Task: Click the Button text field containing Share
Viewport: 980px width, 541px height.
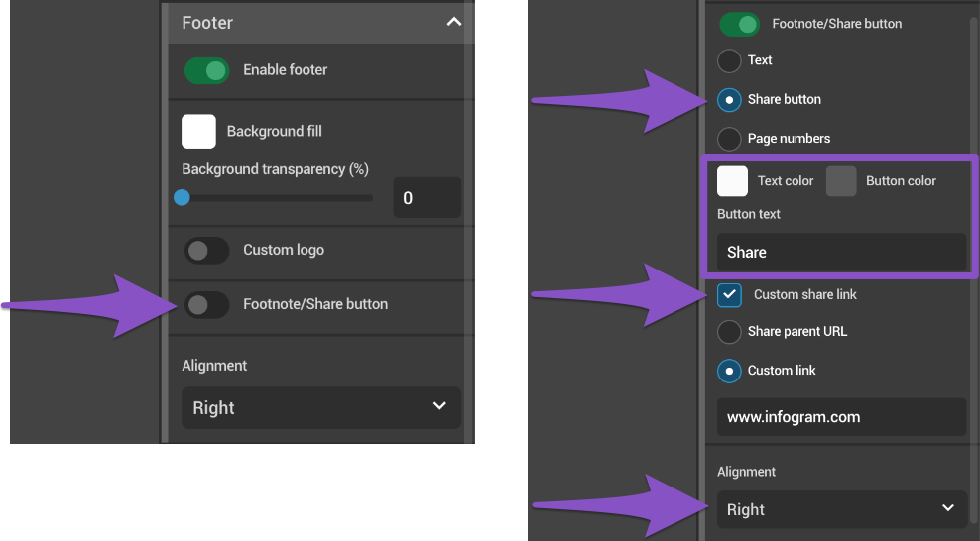Action: tap(841, 253)
